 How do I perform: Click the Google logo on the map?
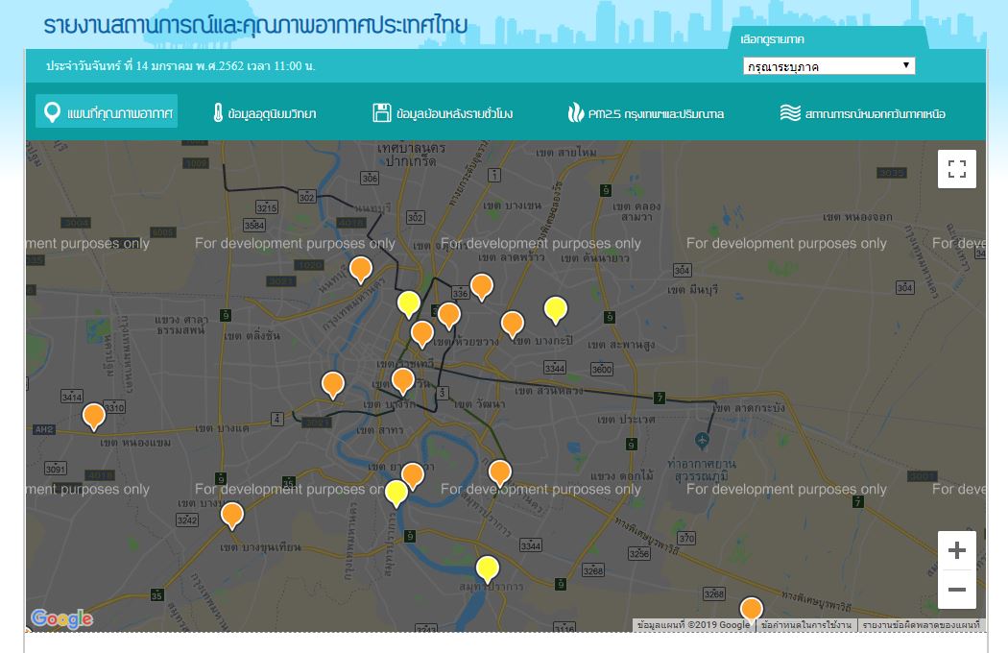click(x=61, y=618)
